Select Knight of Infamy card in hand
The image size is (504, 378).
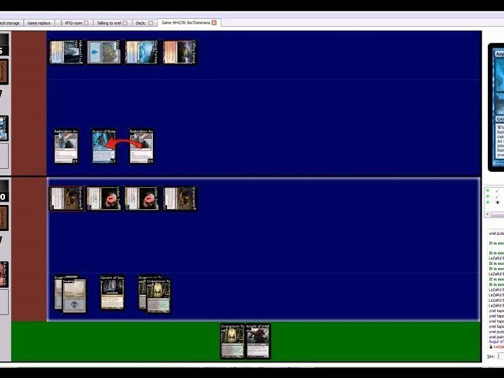258,341
